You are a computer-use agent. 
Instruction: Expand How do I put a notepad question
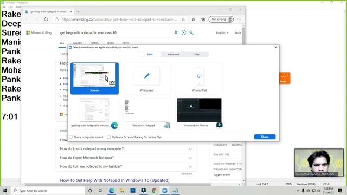pyautogui.click(x=126, y=149)
